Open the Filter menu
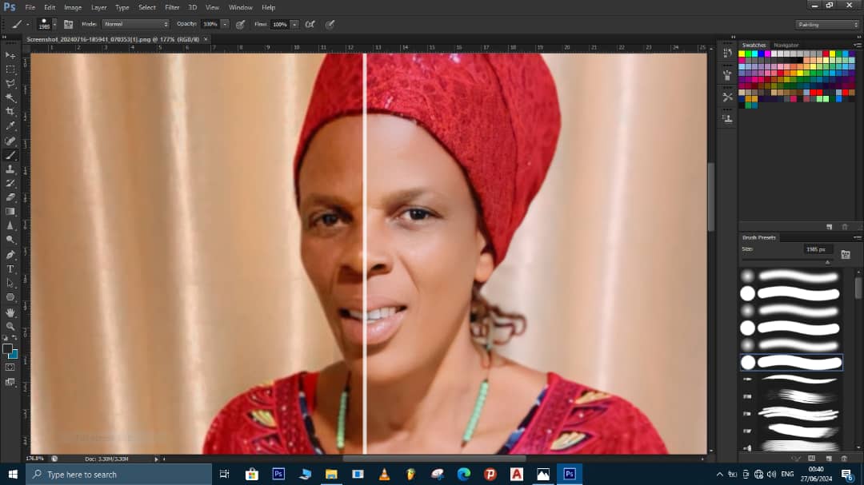Viewport: 864px width, 485px height. [x=172, y=7]
